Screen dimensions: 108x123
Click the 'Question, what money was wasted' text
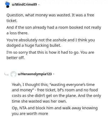pos(38,15)
